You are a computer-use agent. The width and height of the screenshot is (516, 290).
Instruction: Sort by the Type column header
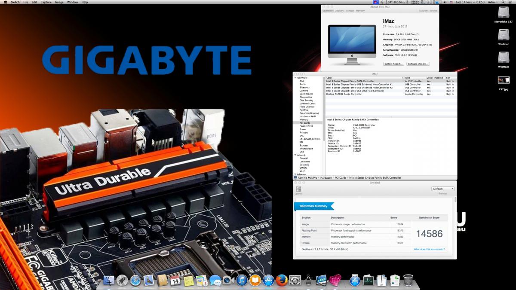pos(415,78)
